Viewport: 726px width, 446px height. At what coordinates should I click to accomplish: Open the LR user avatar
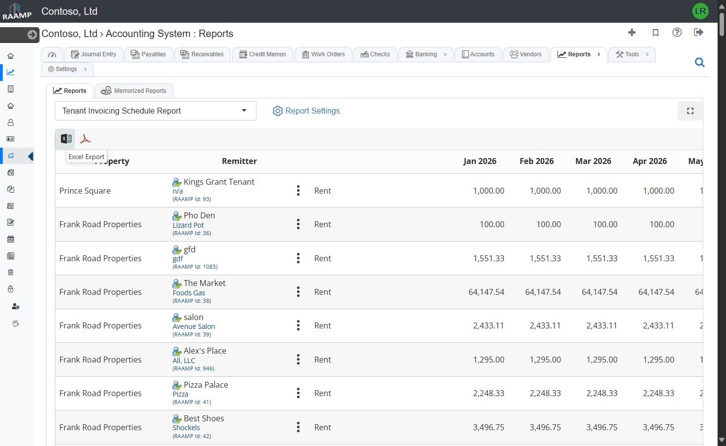[x=700, y=11]
